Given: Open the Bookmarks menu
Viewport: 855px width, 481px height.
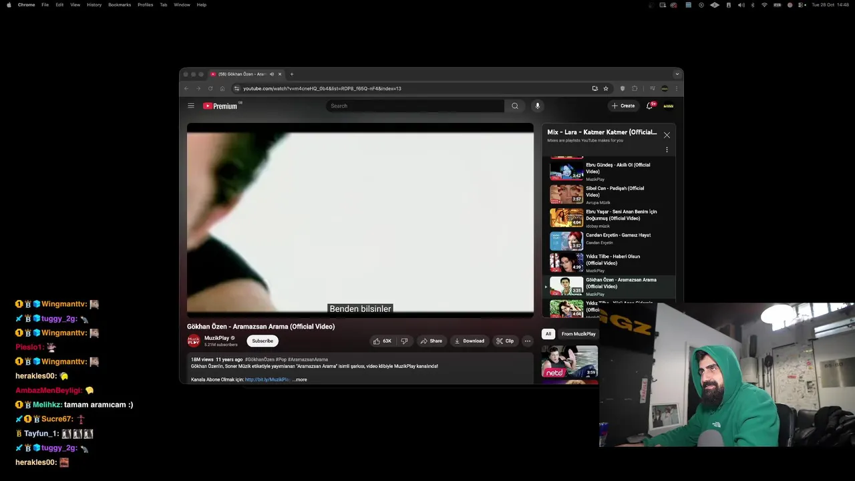Looking at the screenshot, I should click(x=120, y=5).
